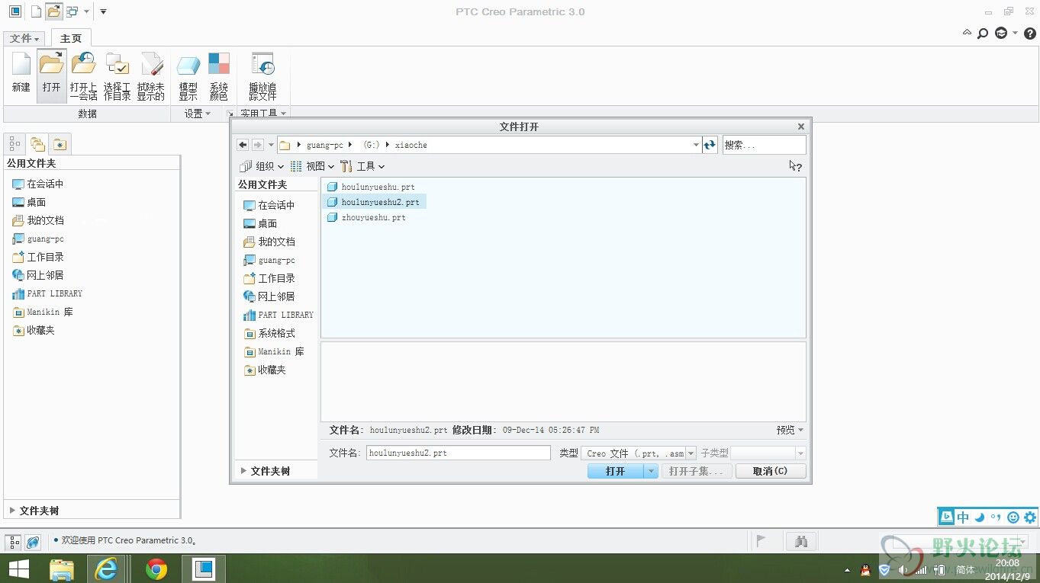The height and width of the screenshot is (583, 1040).
Task: Select 工作目录 in the dialog folder list
Action: pyautogui.click(x=269, y=278)
